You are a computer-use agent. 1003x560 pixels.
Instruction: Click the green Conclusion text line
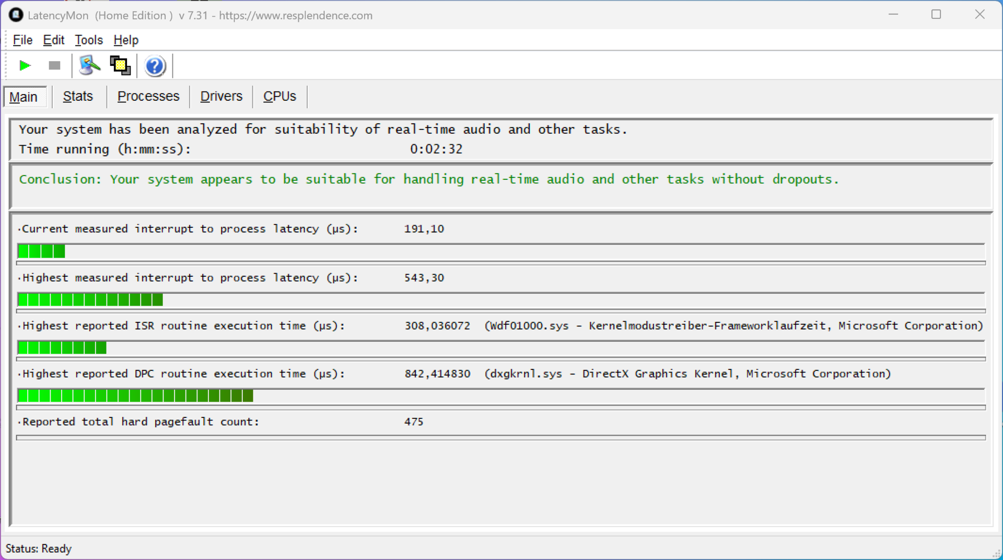(428, 180)
